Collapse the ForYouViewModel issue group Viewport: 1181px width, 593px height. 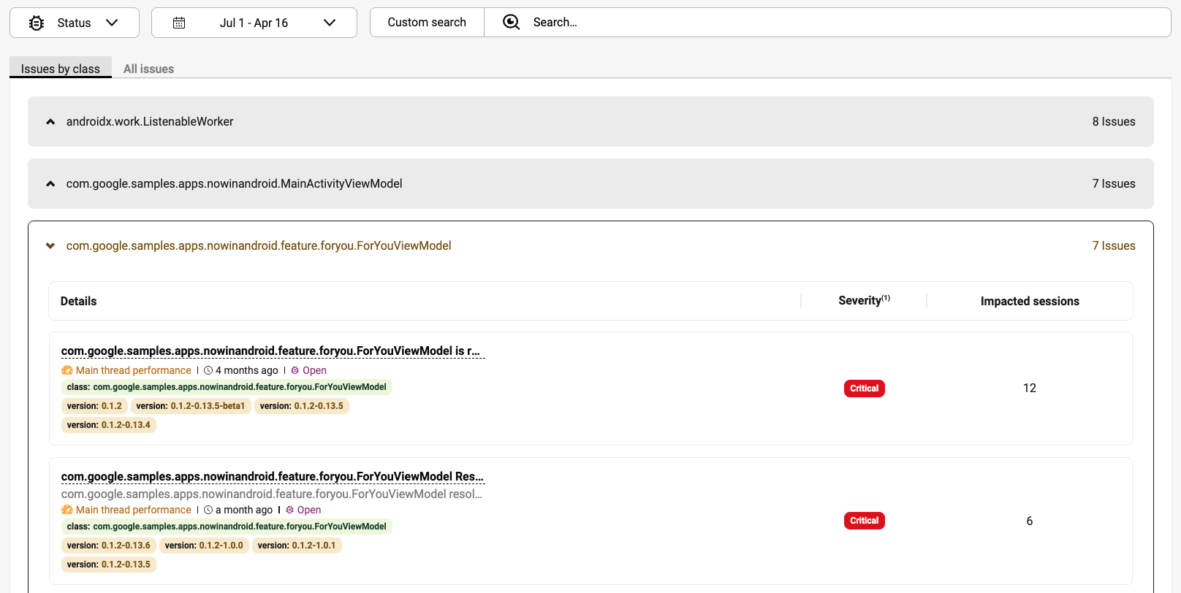[x=50, y=246]
